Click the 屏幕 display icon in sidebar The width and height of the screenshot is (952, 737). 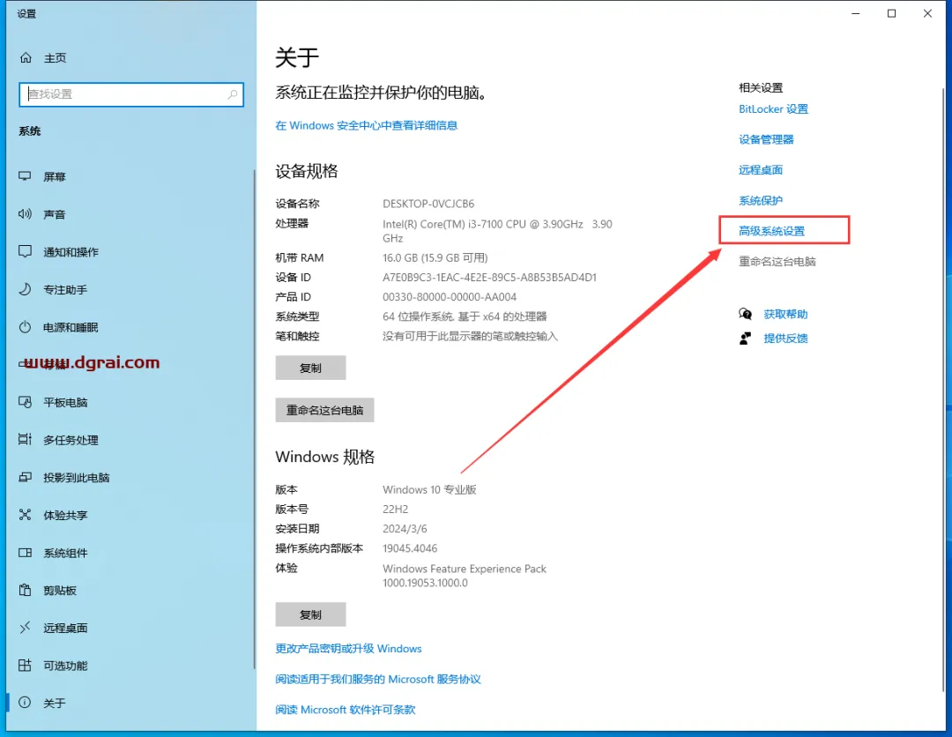point(25,176)
